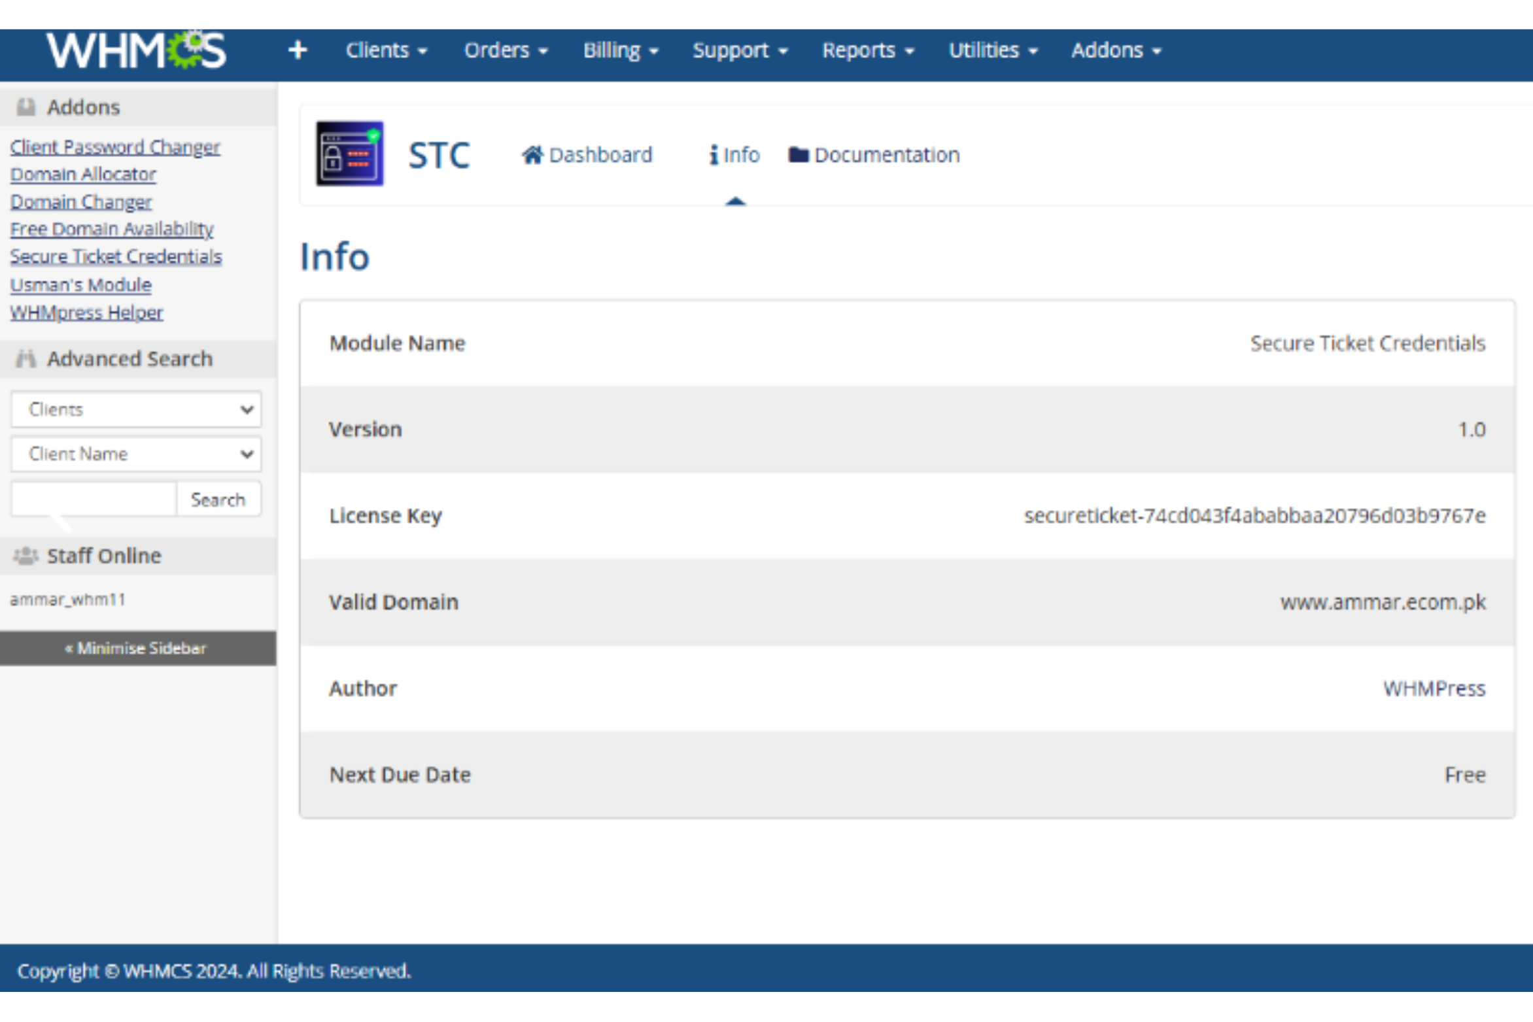Click the Advanced Search binoculars icon
Image resolution: width=1533 pixels, height=1022 pixels.
tap(26, 358)
